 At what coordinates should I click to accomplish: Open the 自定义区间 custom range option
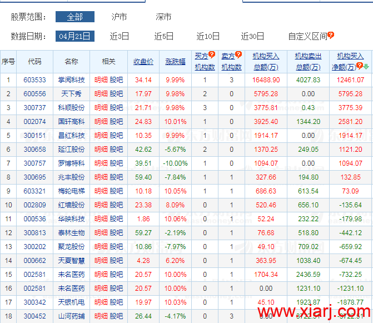(308, 36)
